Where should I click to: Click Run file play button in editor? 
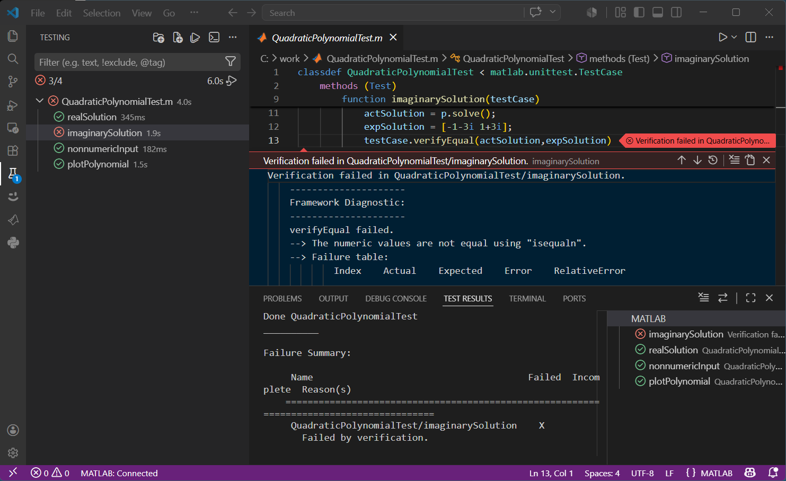point(722,37)
